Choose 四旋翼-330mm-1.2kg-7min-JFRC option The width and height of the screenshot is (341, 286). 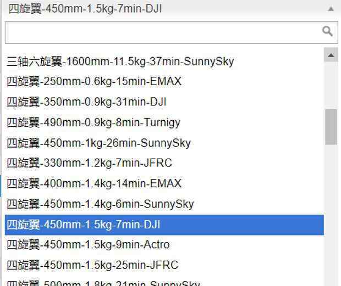point(89,163)
